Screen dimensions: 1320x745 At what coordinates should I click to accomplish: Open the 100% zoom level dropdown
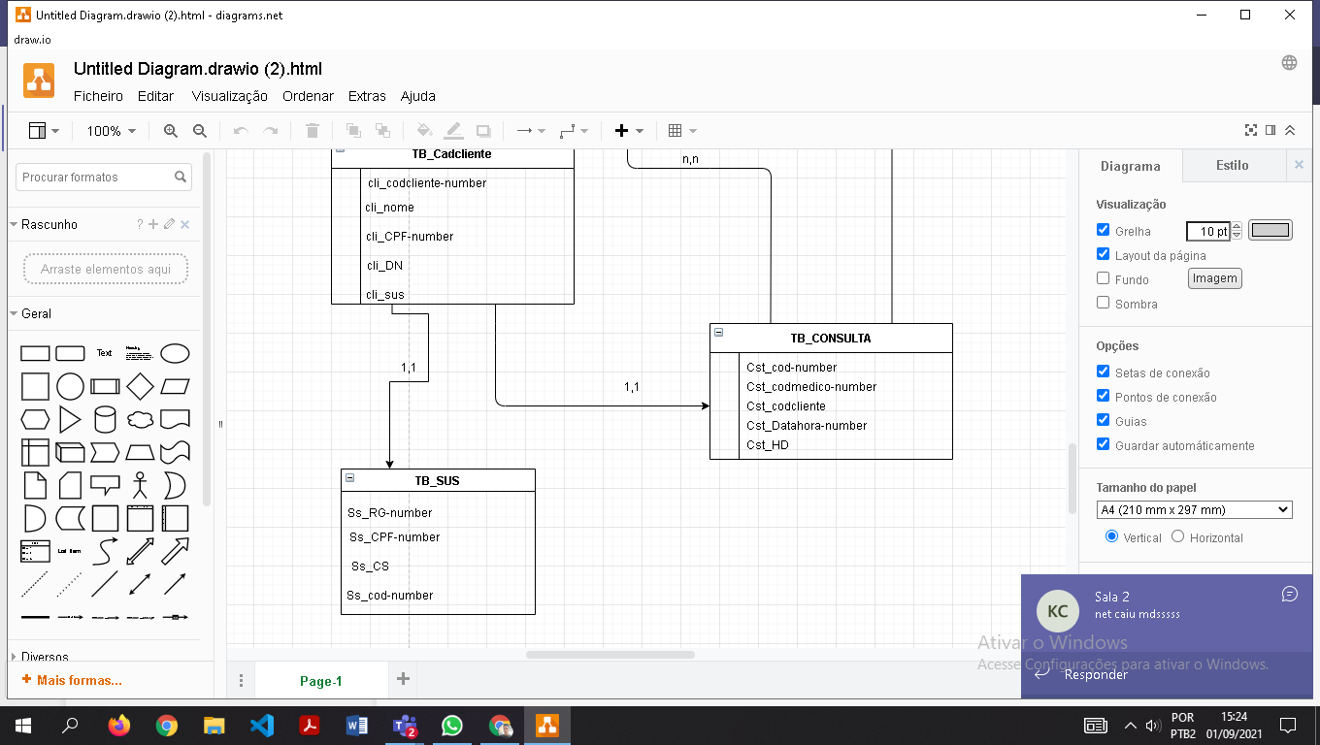pyautogui.click(x=111, y=131)
